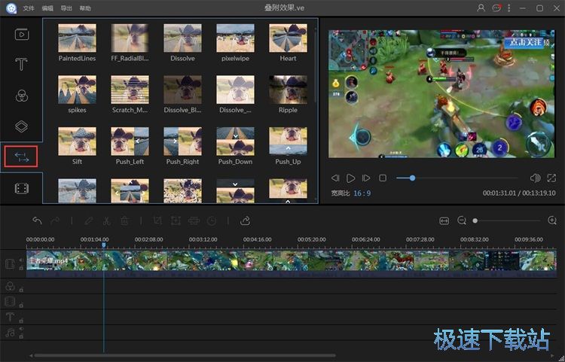The height and width of the screenshot is (362, 565).
Task: Zoom out the timeline with minus magnifier
Action: point(462,221)
